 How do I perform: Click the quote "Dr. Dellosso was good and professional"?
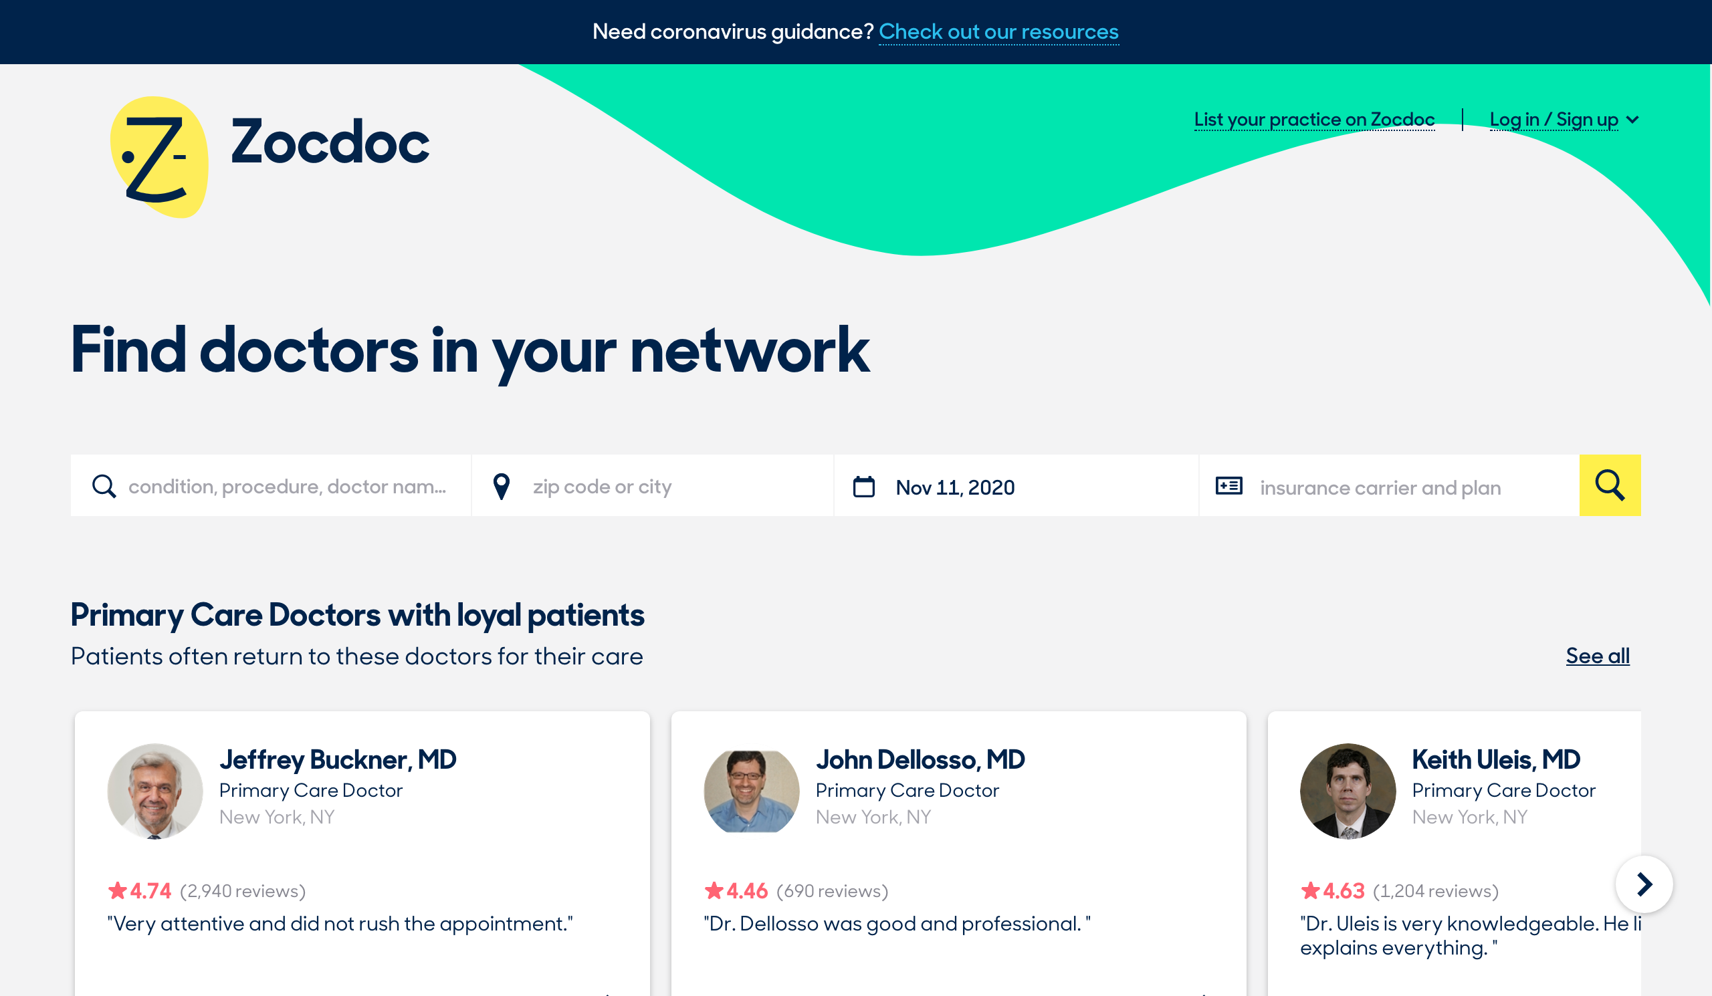point(897,923)
